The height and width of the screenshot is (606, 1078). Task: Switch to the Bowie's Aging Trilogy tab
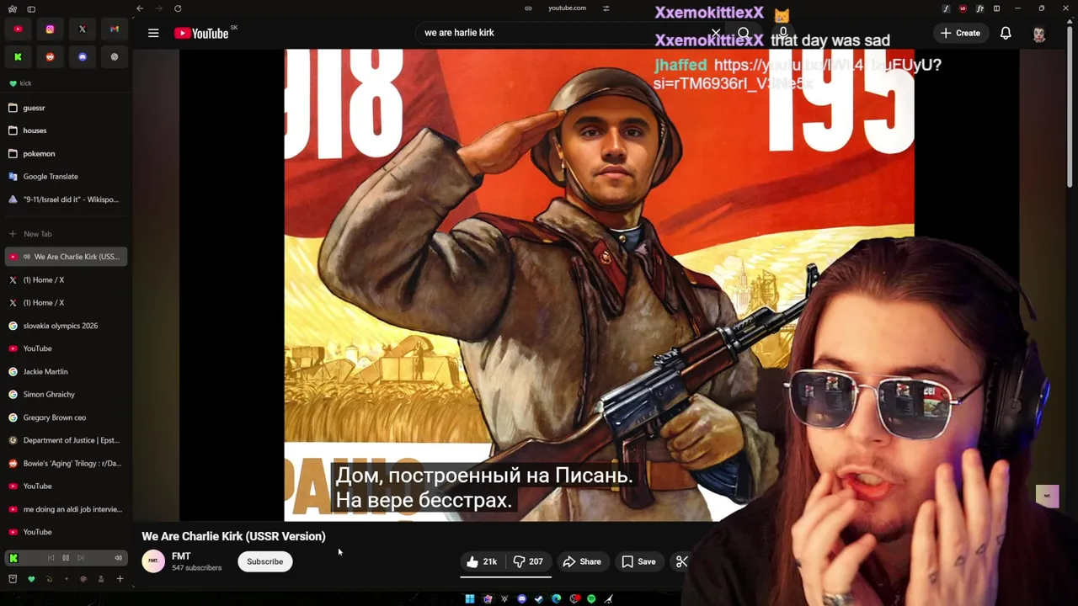click(x=66, y=463)
